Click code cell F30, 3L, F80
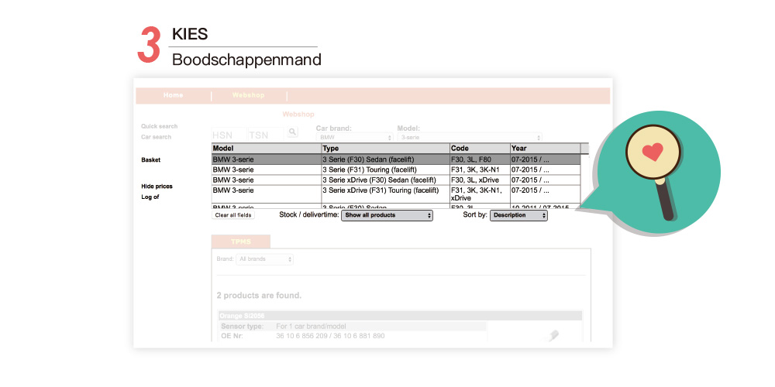775x387 pixels. (x=480, y=159)
